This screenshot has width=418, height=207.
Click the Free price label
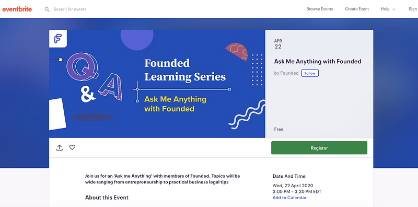point(278,129)
